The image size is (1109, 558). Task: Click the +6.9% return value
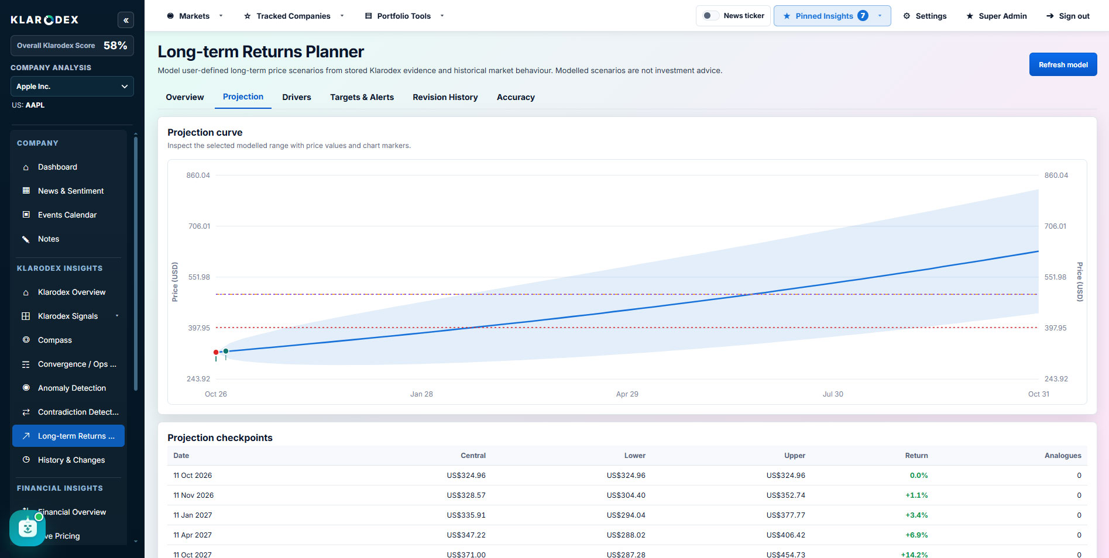(x=916, y=535)
